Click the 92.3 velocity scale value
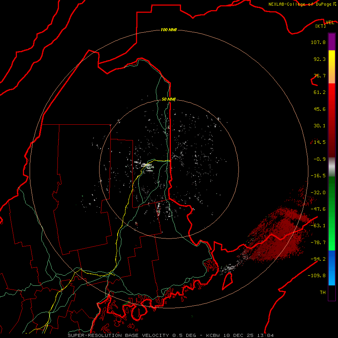Screen dimensions: 338x338 tap(320, 59)
